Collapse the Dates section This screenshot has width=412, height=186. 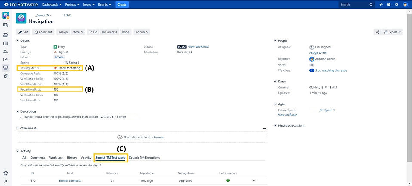click(x=275, y=82)
